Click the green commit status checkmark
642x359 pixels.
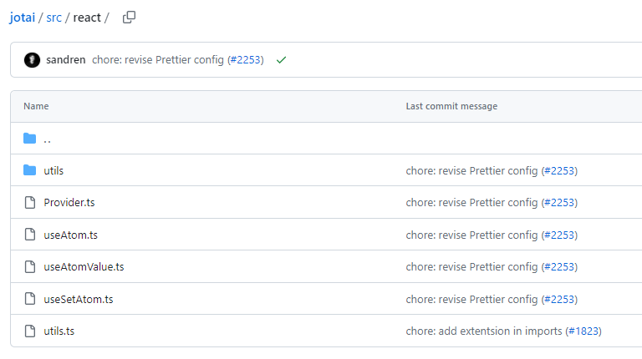pyautogui.click(x=281, y=60)
